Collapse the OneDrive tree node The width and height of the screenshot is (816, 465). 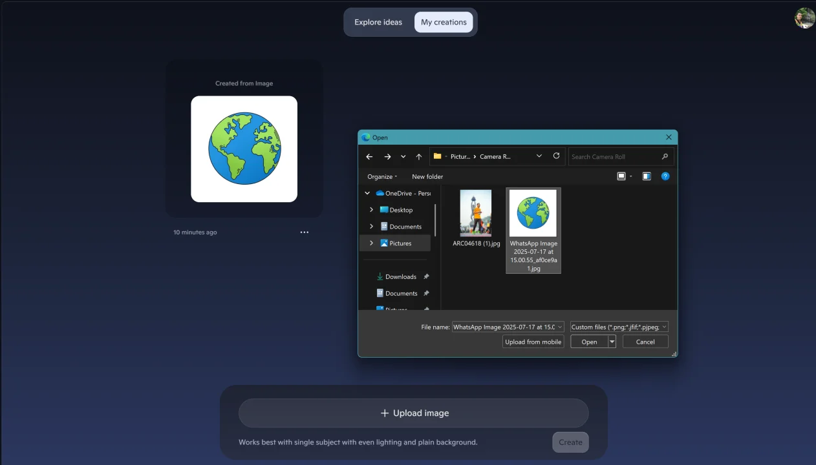(367, 193)
